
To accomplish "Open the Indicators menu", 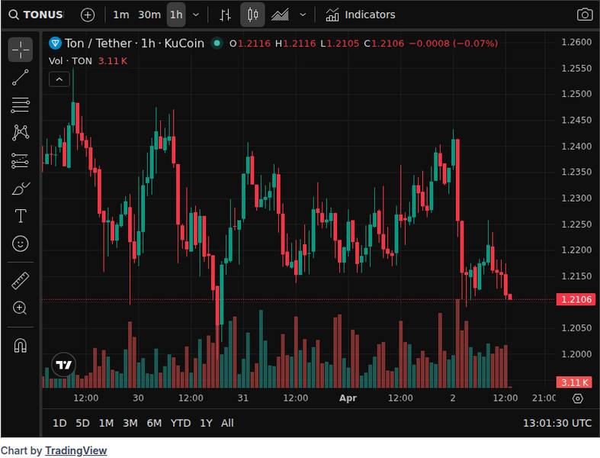I will [361, 15].
